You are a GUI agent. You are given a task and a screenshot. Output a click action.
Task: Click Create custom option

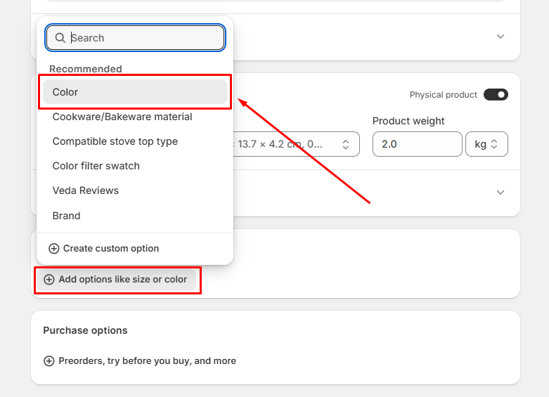click(110, 248)
